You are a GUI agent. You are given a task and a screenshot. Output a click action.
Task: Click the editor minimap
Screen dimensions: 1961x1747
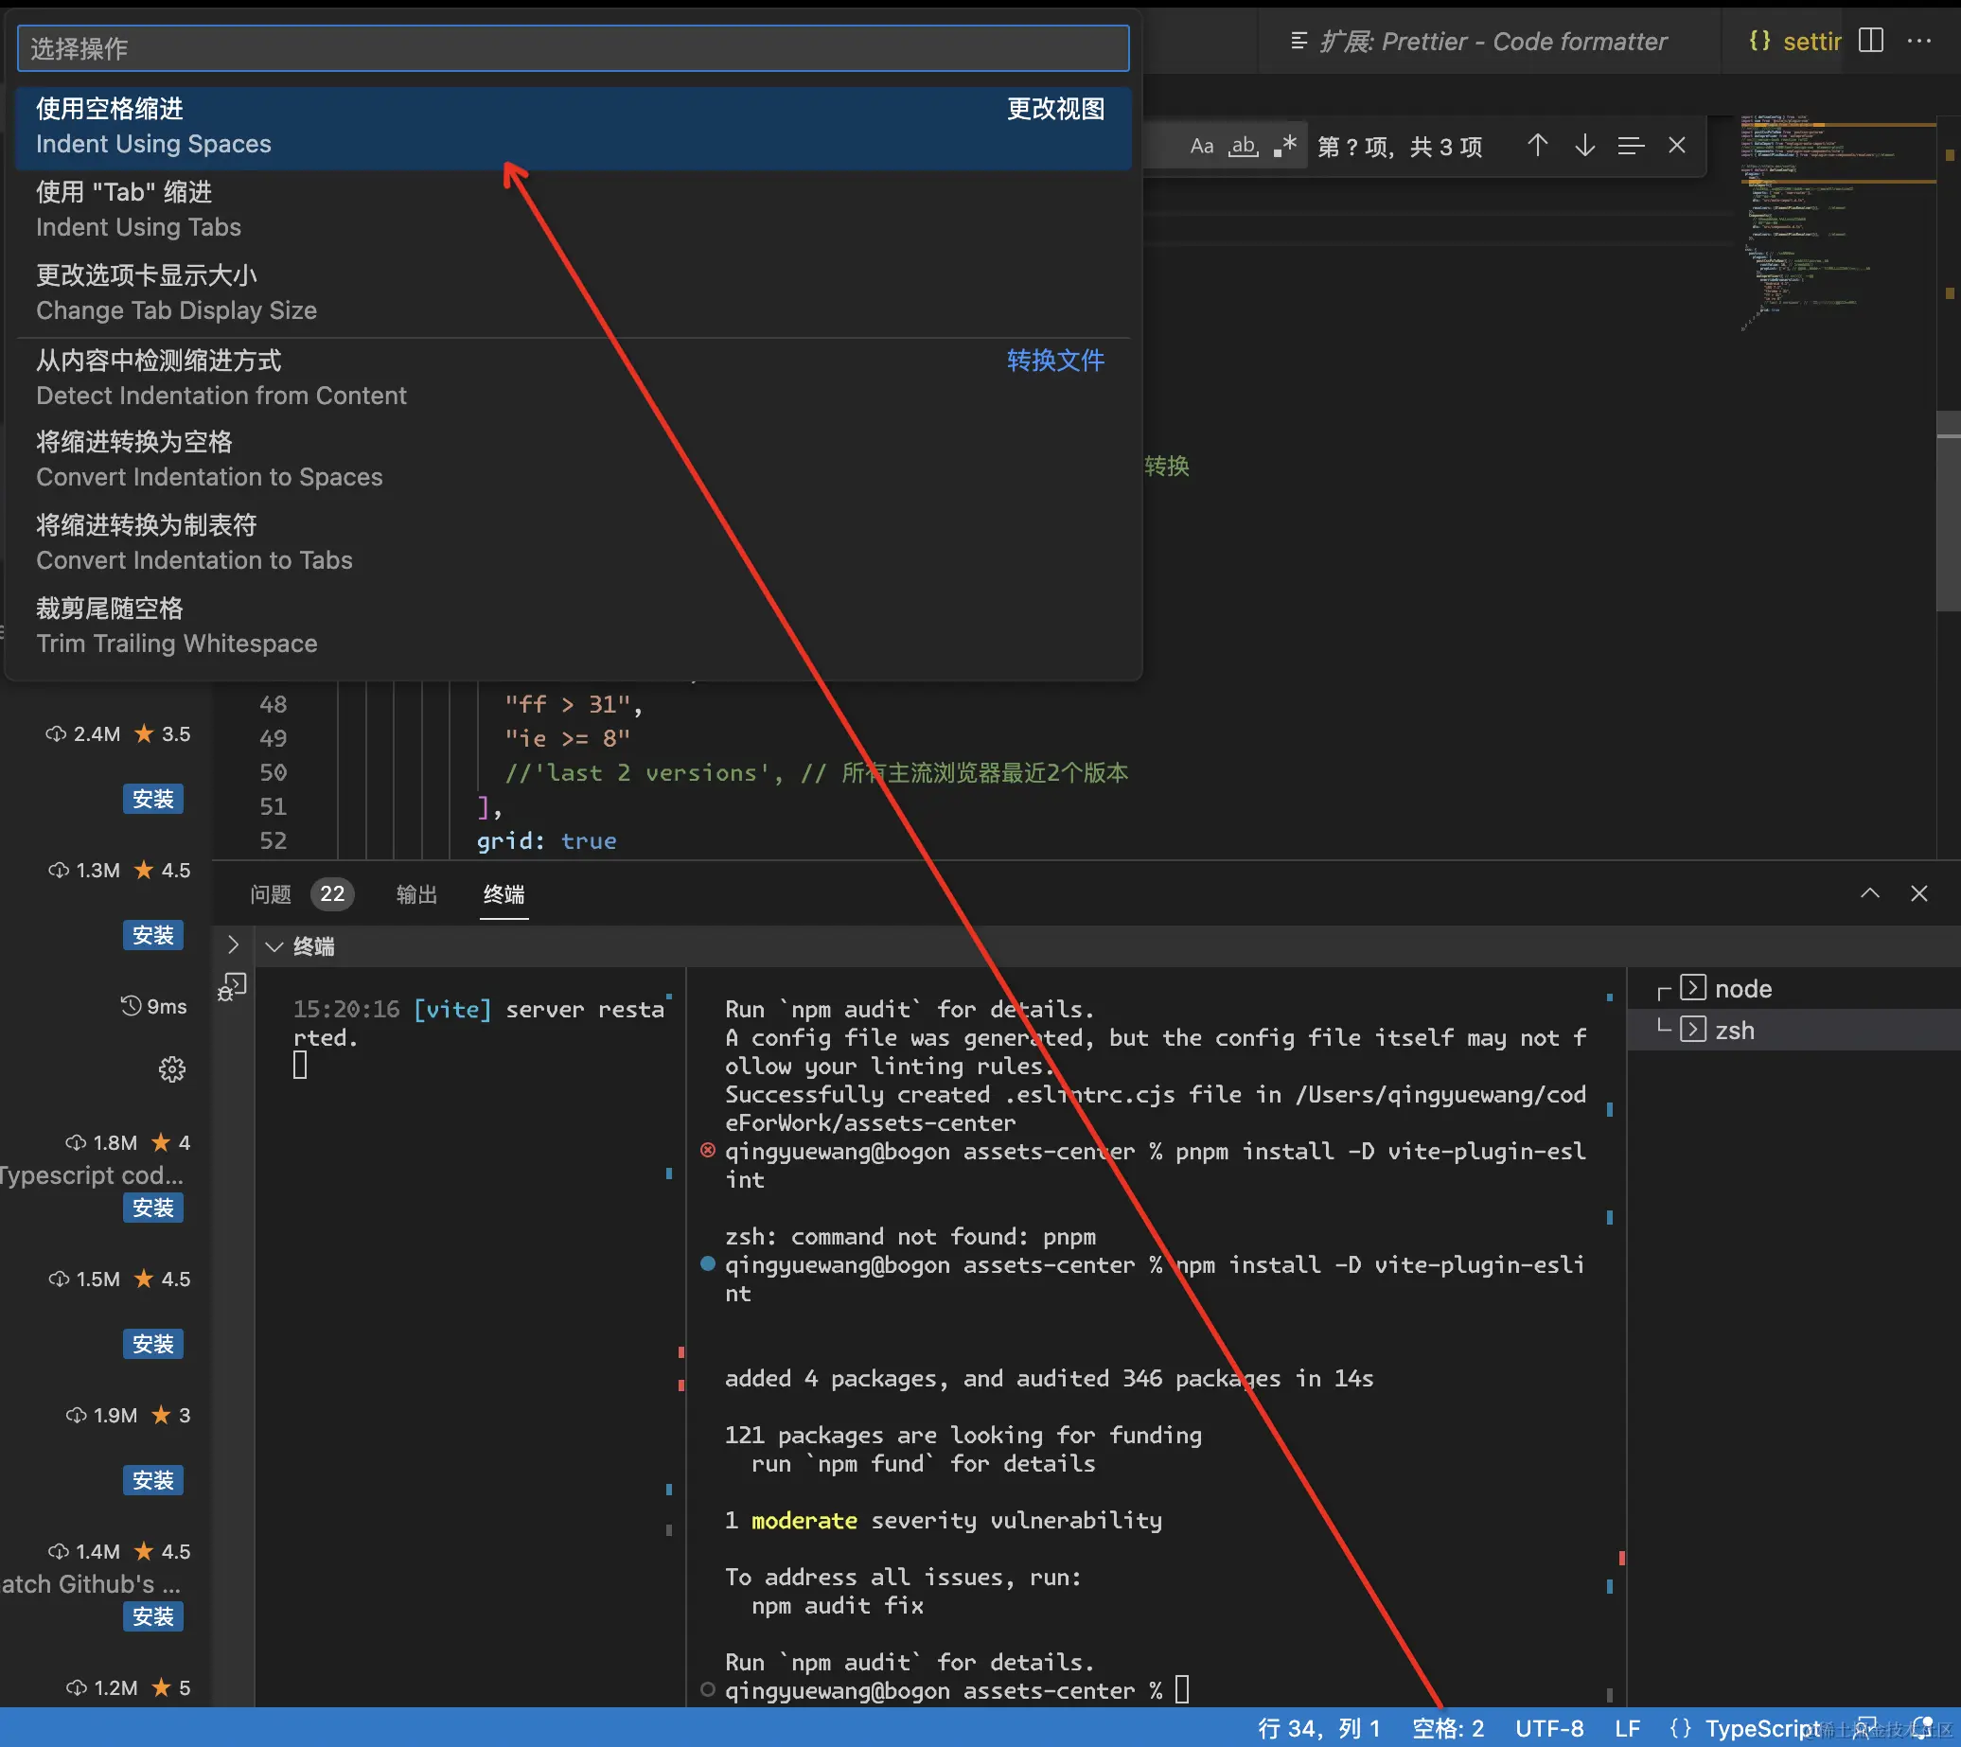pos(1836,224)
